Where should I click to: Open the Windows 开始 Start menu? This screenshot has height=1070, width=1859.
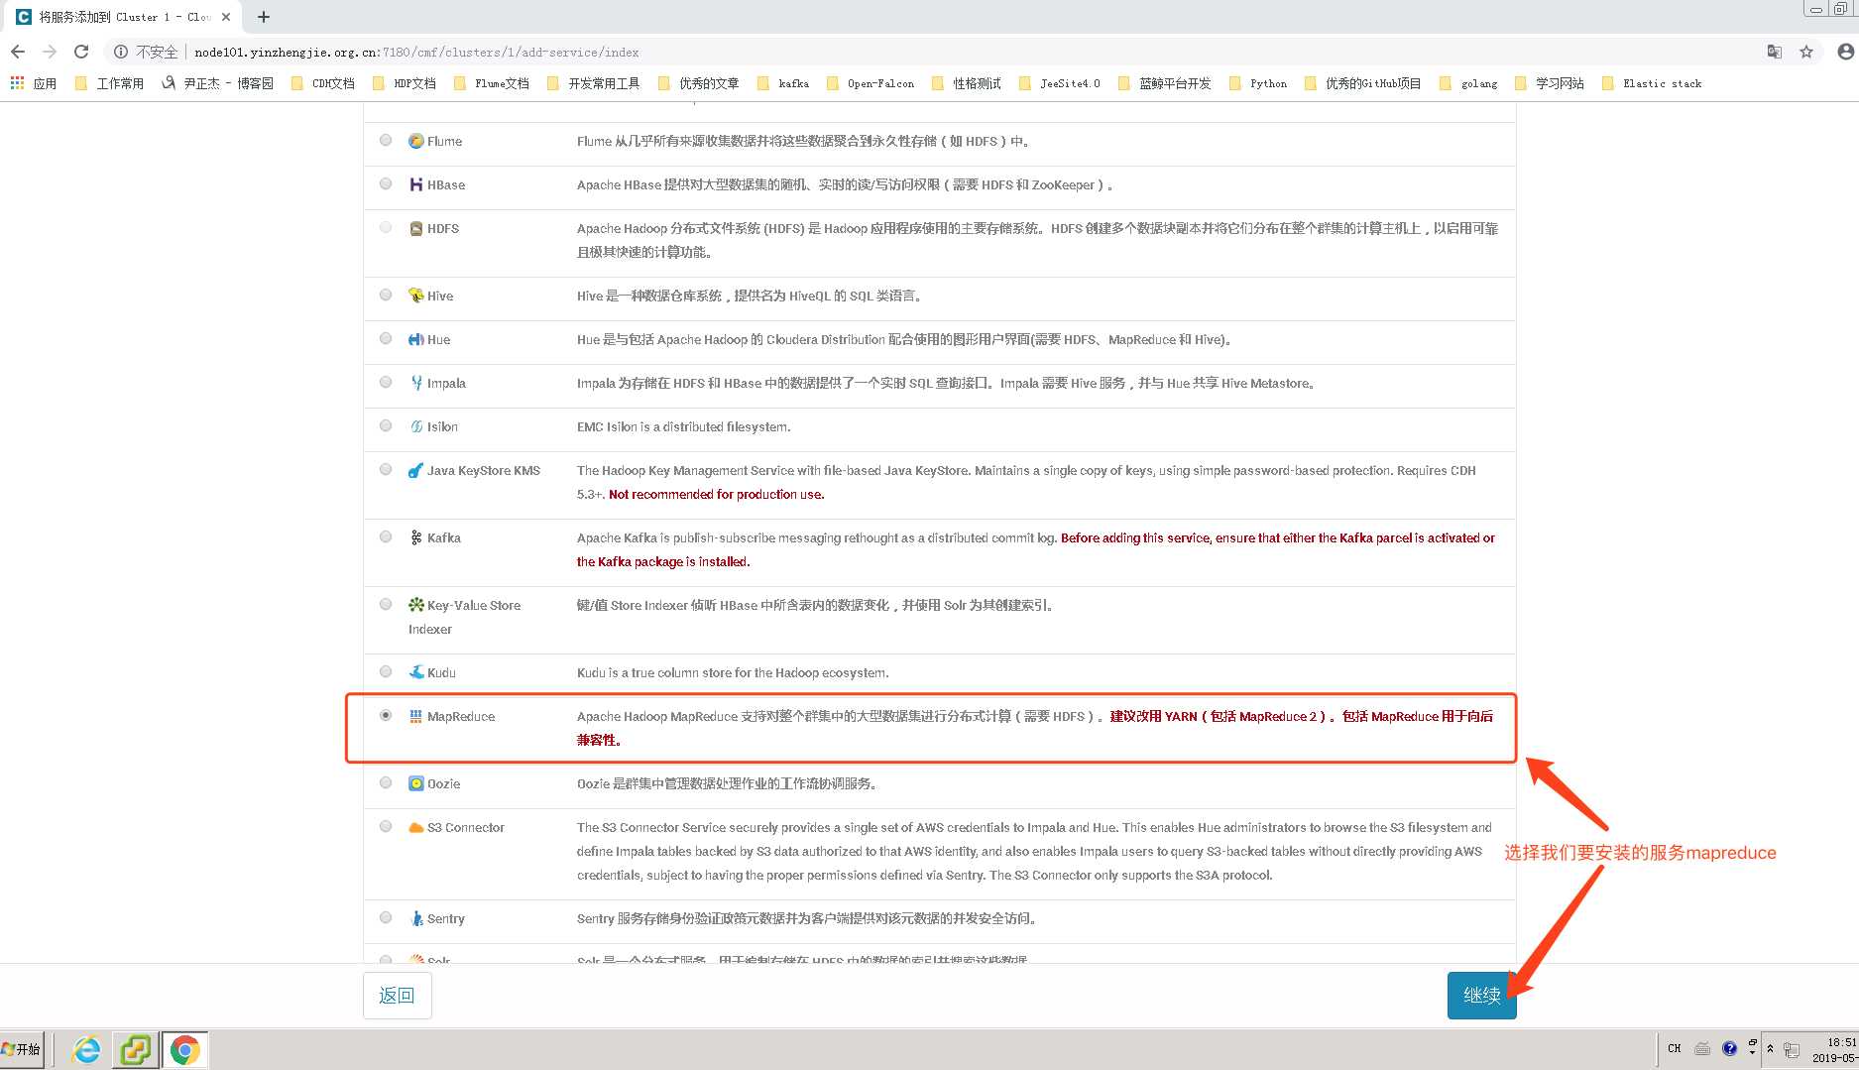tap(22, 1049)
